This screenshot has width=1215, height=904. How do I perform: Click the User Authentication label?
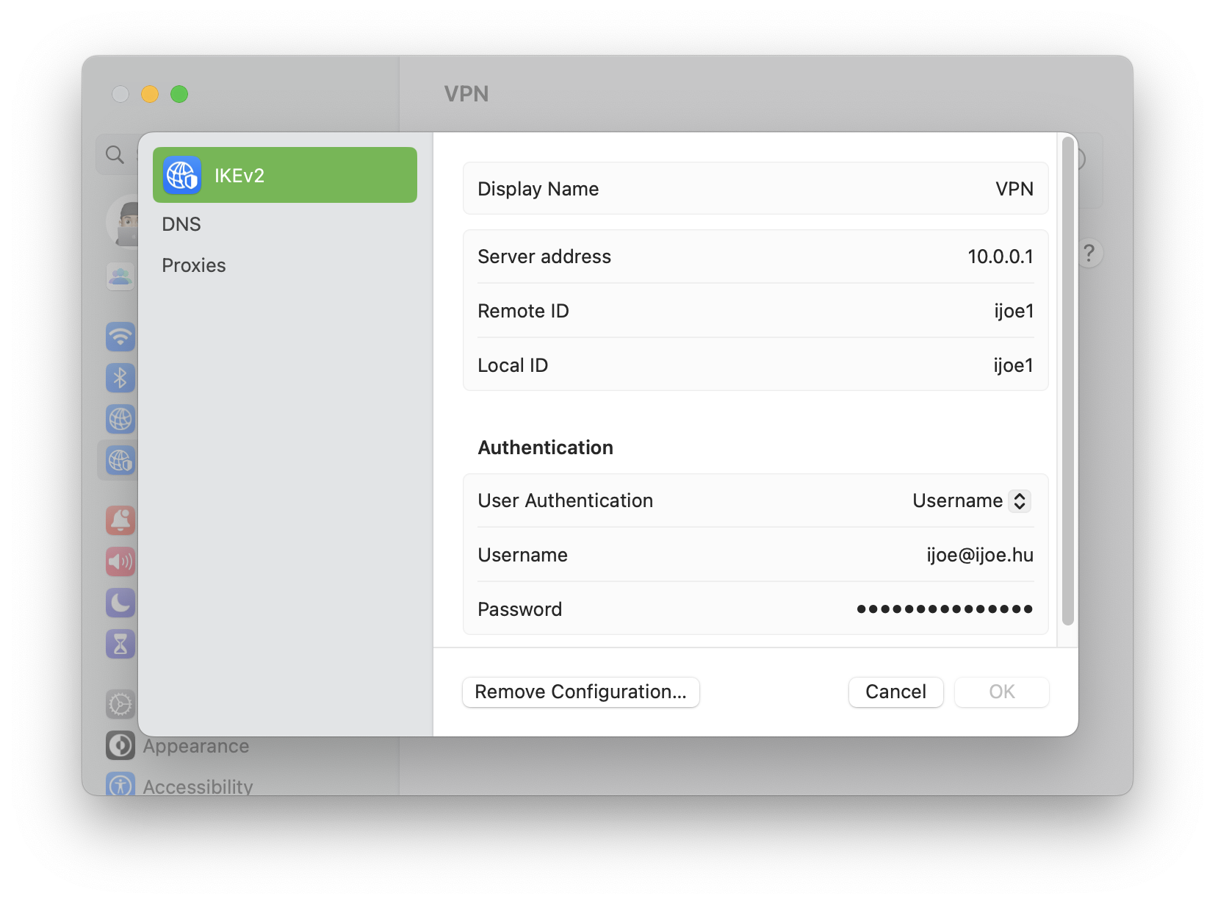(x=565, y=501)
